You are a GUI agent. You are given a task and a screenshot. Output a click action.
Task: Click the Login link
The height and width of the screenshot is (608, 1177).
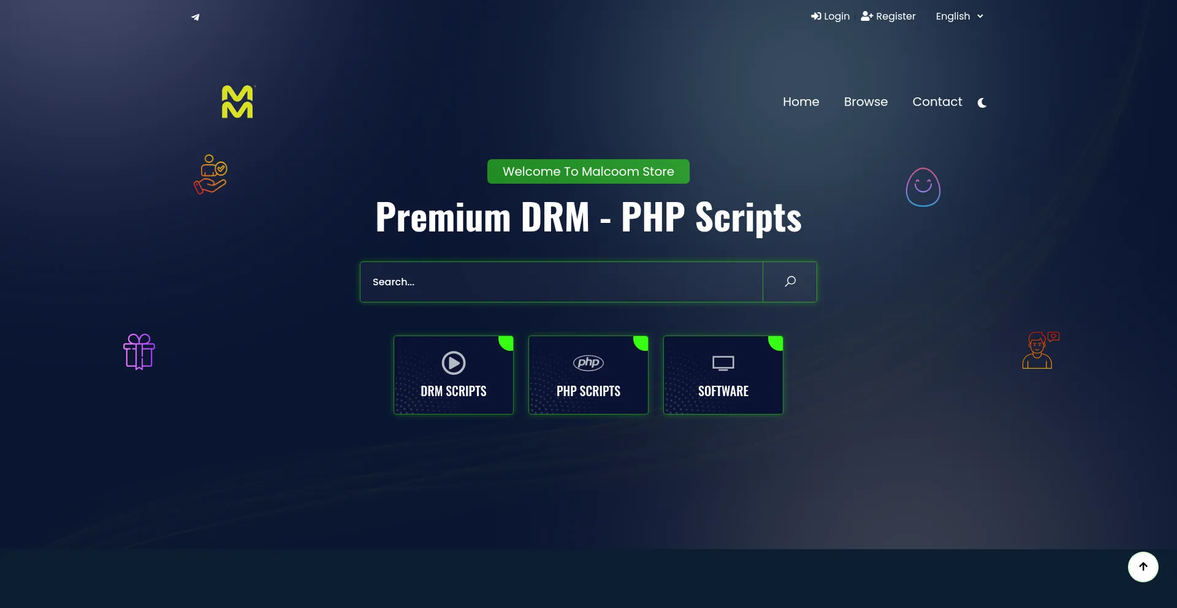pos(830,17)
